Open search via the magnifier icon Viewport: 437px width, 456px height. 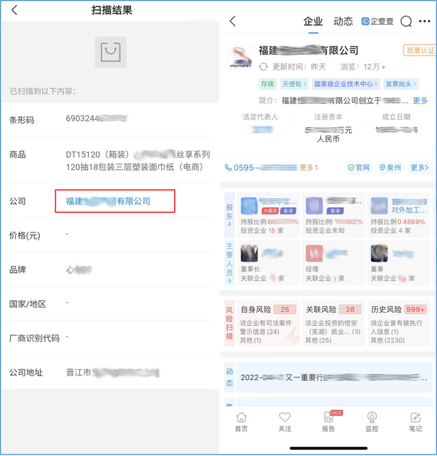tap(406, 21)
